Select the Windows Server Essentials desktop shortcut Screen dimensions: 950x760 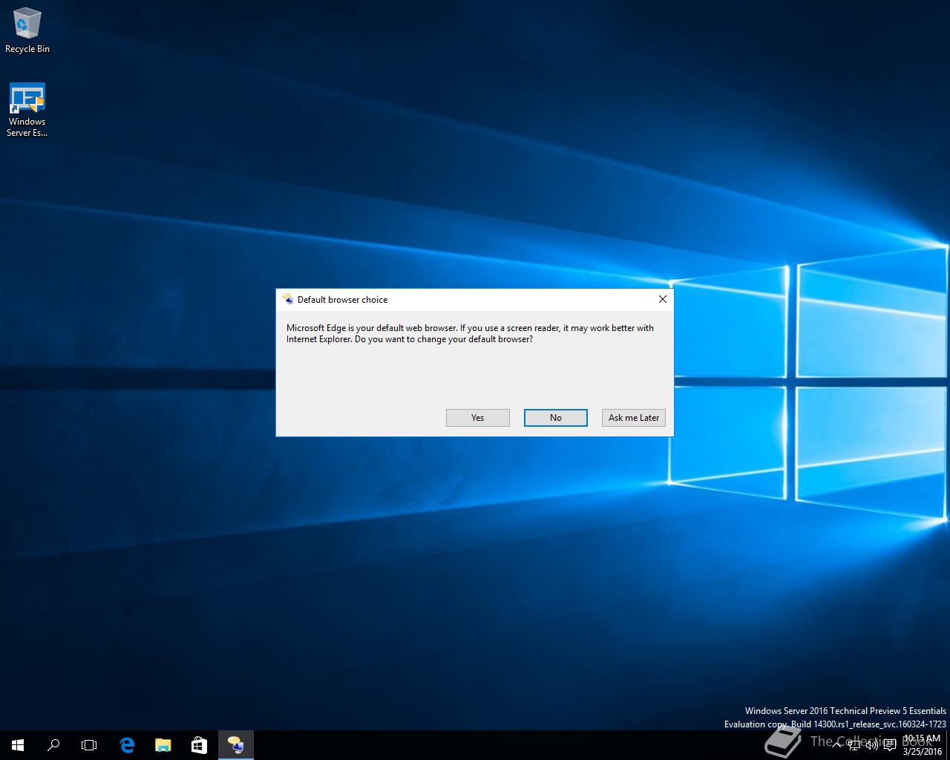[27, 110]
